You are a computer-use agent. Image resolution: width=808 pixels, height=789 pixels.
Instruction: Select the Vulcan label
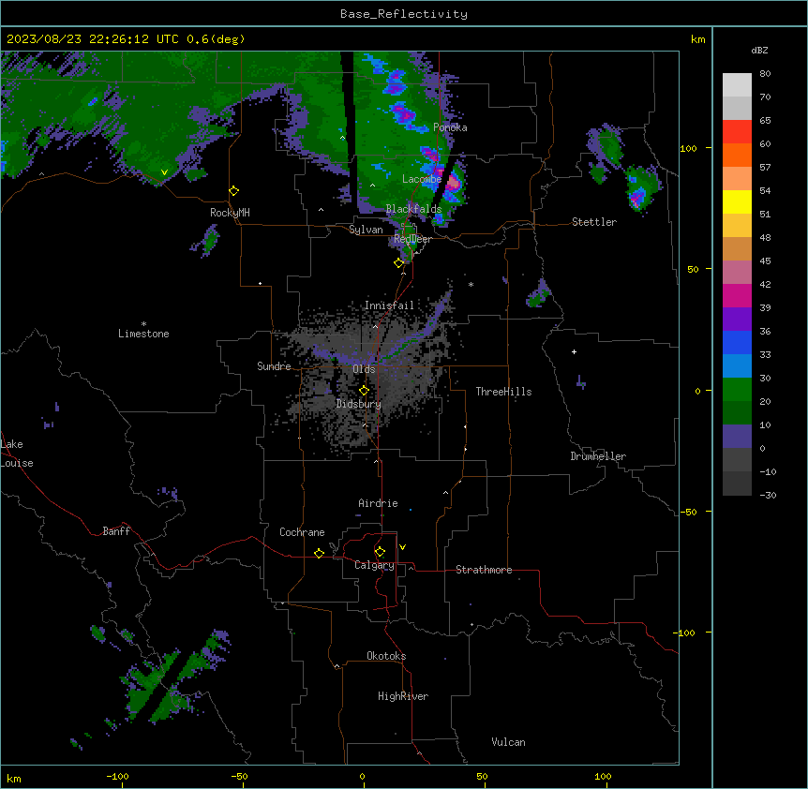(508, 742)
